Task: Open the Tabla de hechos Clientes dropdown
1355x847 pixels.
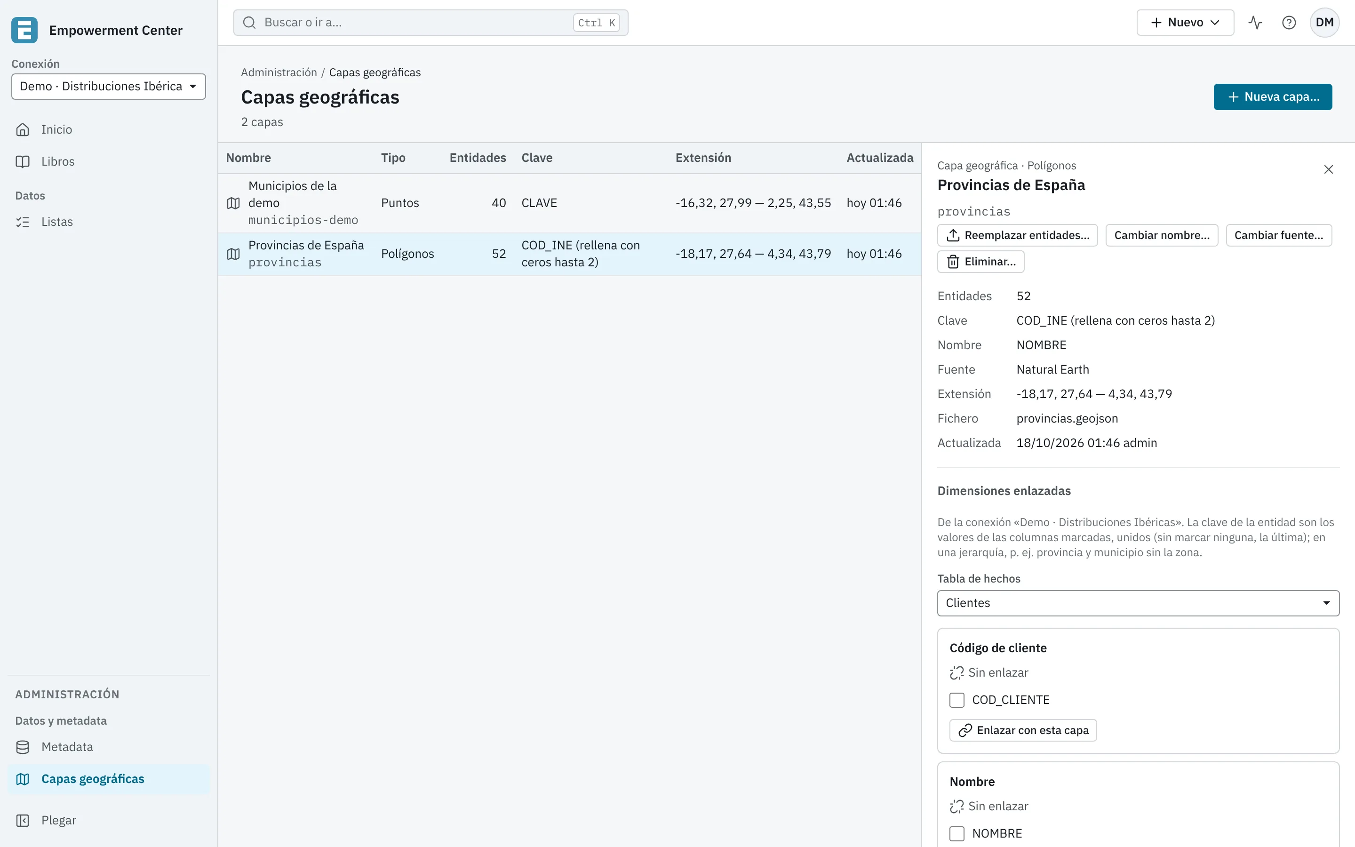Action: click(x=1138, y=603)
